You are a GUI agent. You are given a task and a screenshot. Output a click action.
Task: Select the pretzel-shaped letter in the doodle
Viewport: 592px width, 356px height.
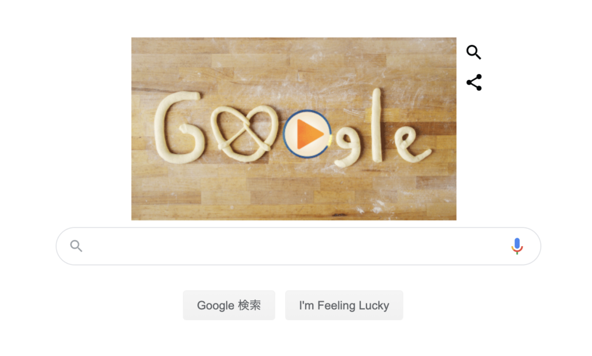(245, 133)
